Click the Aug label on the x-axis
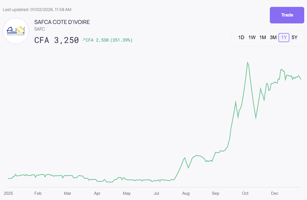This screenshot has width=307, height=200. tap(186, 193)
